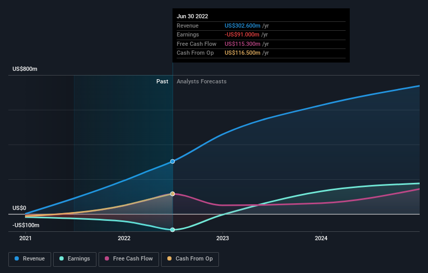Image resolution: width=428 pixels, height=273 pixels.
Task: Click the -US$100m axis label
Action: coord(26,225)
